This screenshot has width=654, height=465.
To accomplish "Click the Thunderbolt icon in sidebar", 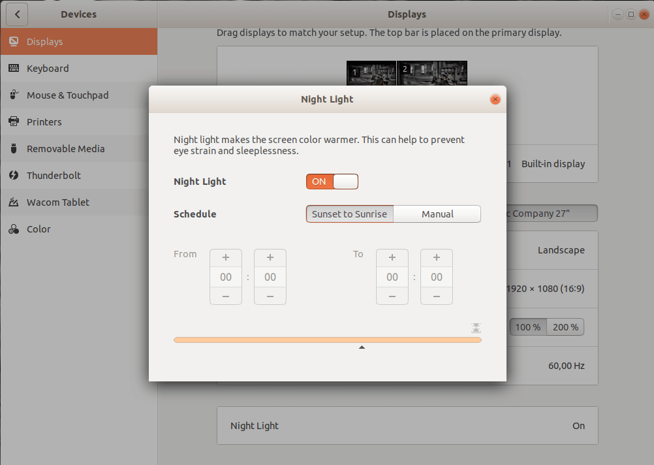I will point(13,176).
